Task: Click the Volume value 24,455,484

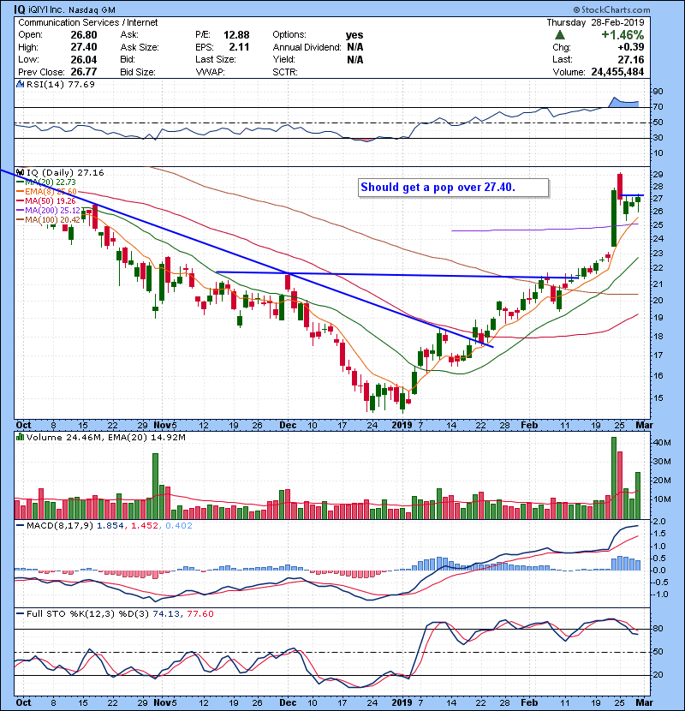Action: coord(617,72)
